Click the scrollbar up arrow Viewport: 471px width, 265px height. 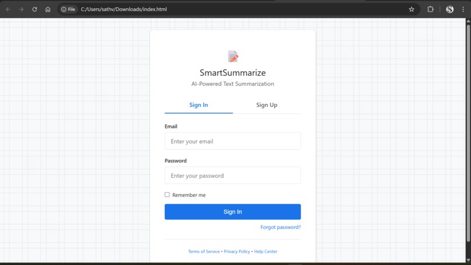468,20
